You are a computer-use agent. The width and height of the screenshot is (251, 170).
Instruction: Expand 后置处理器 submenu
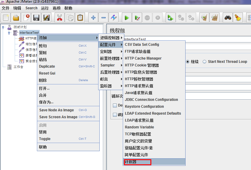point(111,72)
